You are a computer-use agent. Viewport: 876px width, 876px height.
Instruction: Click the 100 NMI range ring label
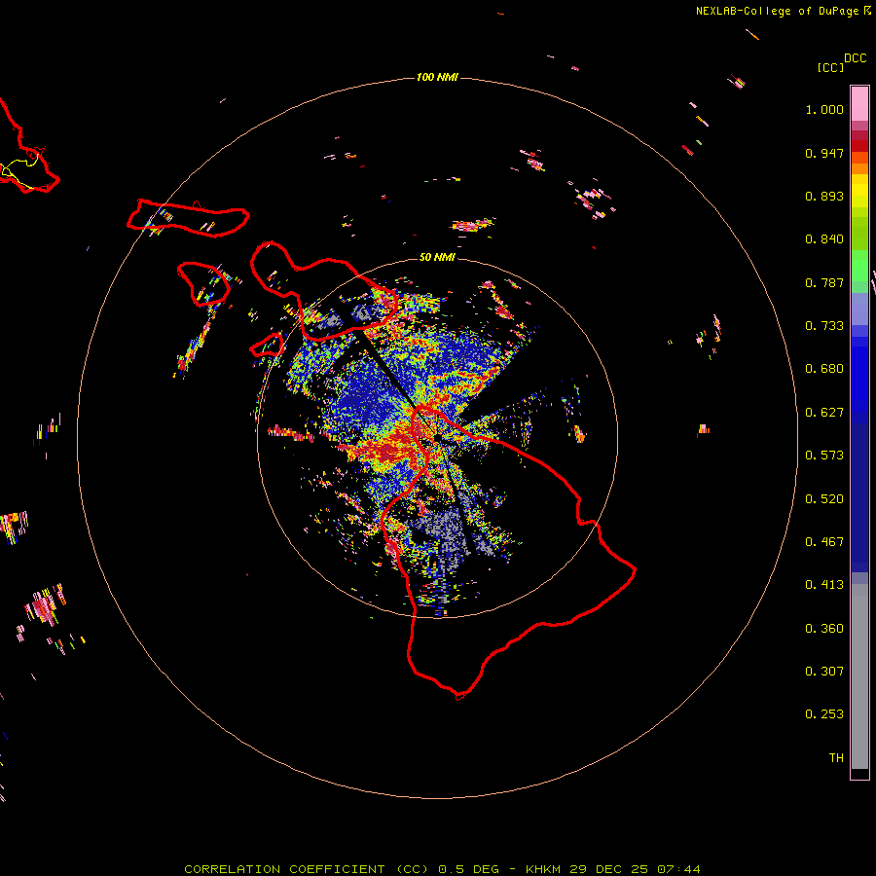click(437, 77)
